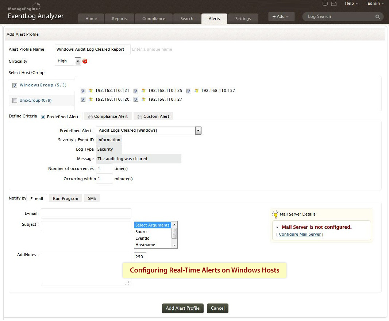Click the lightbulb icon in Mail Server Details
This screenshot has height=321, width=389.
[x=275, y=214]
